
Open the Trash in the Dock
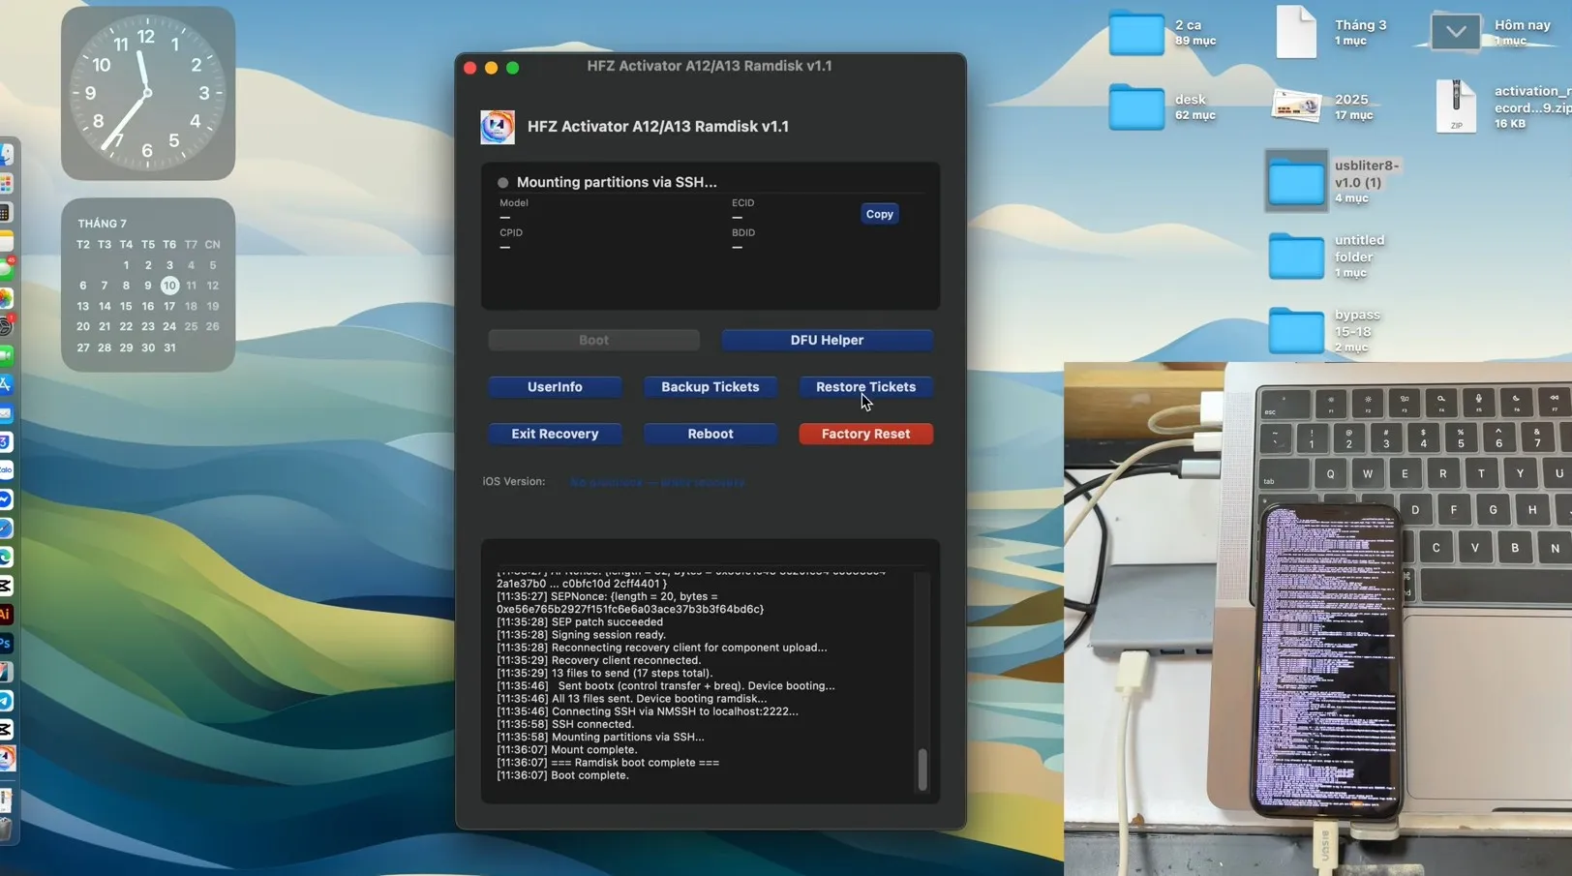click(6, 829)
